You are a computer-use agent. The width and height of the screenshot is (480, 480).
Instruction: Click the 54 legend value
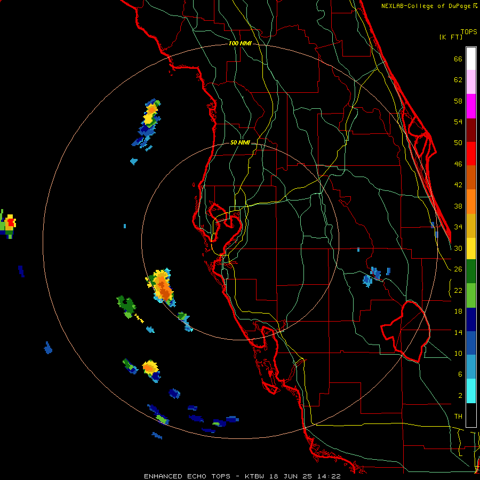click(x=458, y=122)
